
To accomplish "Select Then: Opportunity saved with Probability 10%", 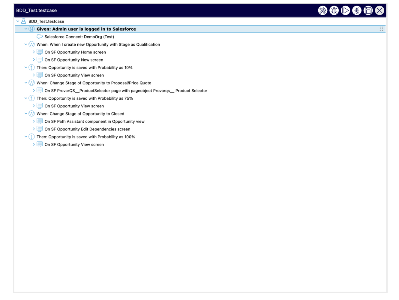I will click(85, 67).
